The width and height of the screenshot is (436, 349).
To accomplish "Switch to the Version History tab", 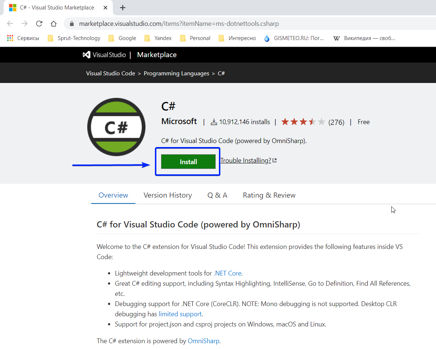I will click(x=168, y=195).
